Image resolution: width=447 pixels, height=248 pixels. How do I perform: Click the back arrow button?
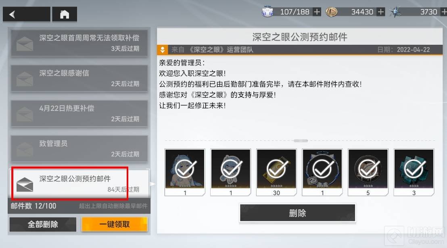click(27, 14)
